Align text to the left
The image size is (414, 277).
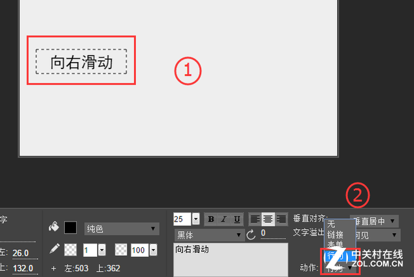tap(255, 220)
